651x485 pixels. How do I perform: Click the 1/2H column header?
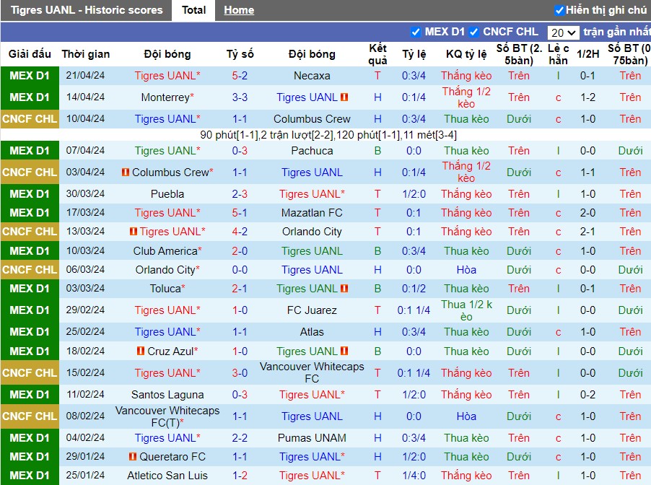[x=587, y=54]
